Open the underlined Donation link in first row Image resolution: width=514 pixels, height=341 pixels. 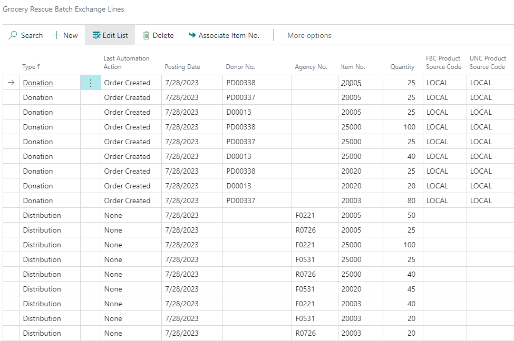[x=38, y=83]
